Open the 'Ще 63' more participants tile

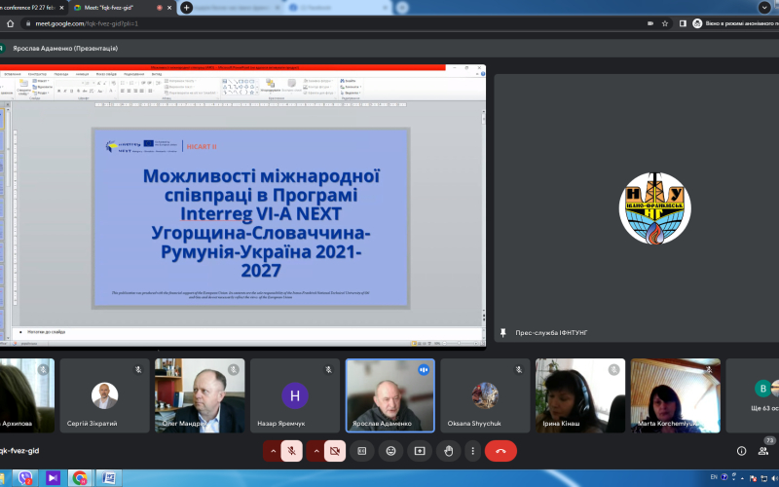pos(753,395)
